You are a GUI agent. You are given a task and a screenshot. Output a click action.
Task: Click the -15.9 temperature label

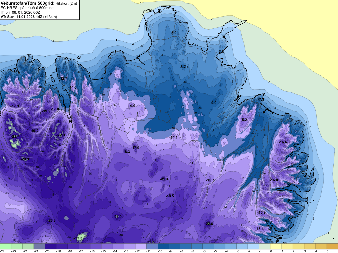[x=262, y=213]
